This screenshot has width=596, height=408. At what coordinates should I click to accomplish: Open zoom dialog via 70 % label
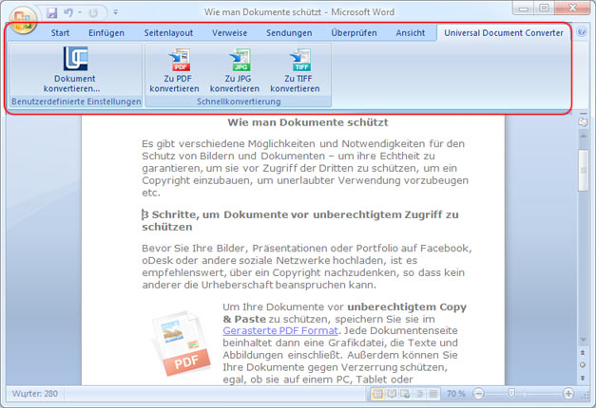(455, 394)
